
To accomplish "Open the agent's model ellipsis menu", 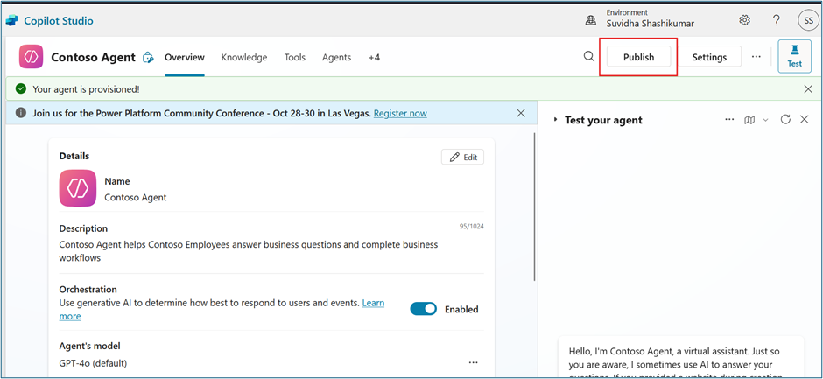I will pos(473,362).
